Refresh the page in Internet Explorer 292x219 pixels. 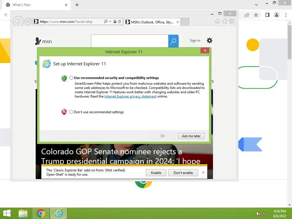pyautogui.click(x=119, y=21)
